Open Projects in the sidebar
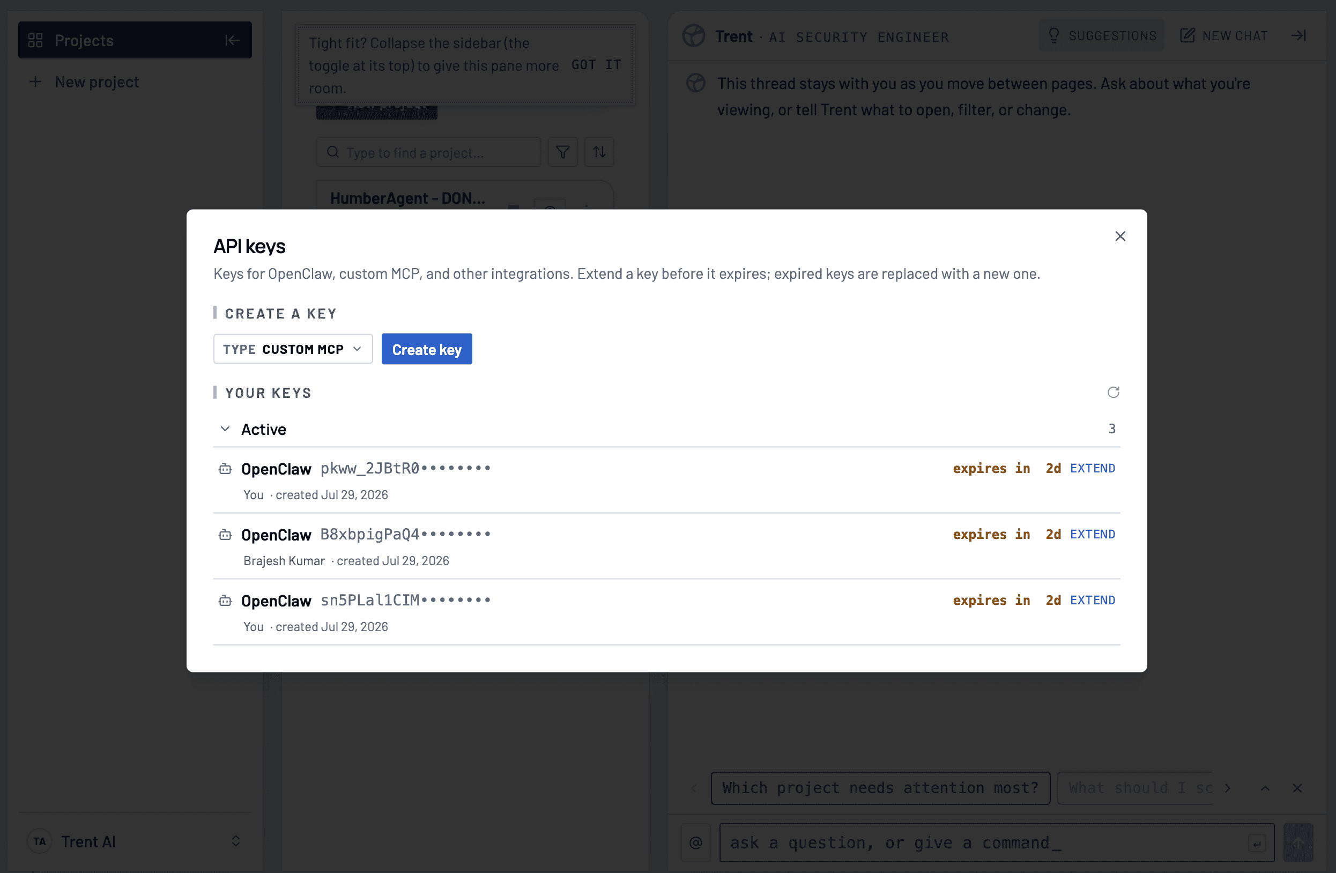1336x873 pixels. (135, 40)
